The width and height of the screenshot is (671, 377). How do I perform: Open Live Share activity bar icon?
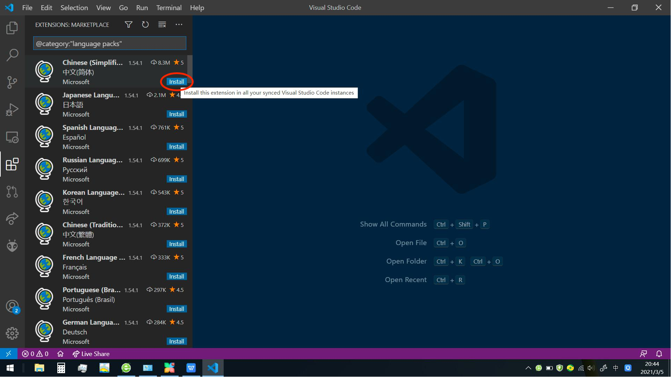tap(12, 219)
